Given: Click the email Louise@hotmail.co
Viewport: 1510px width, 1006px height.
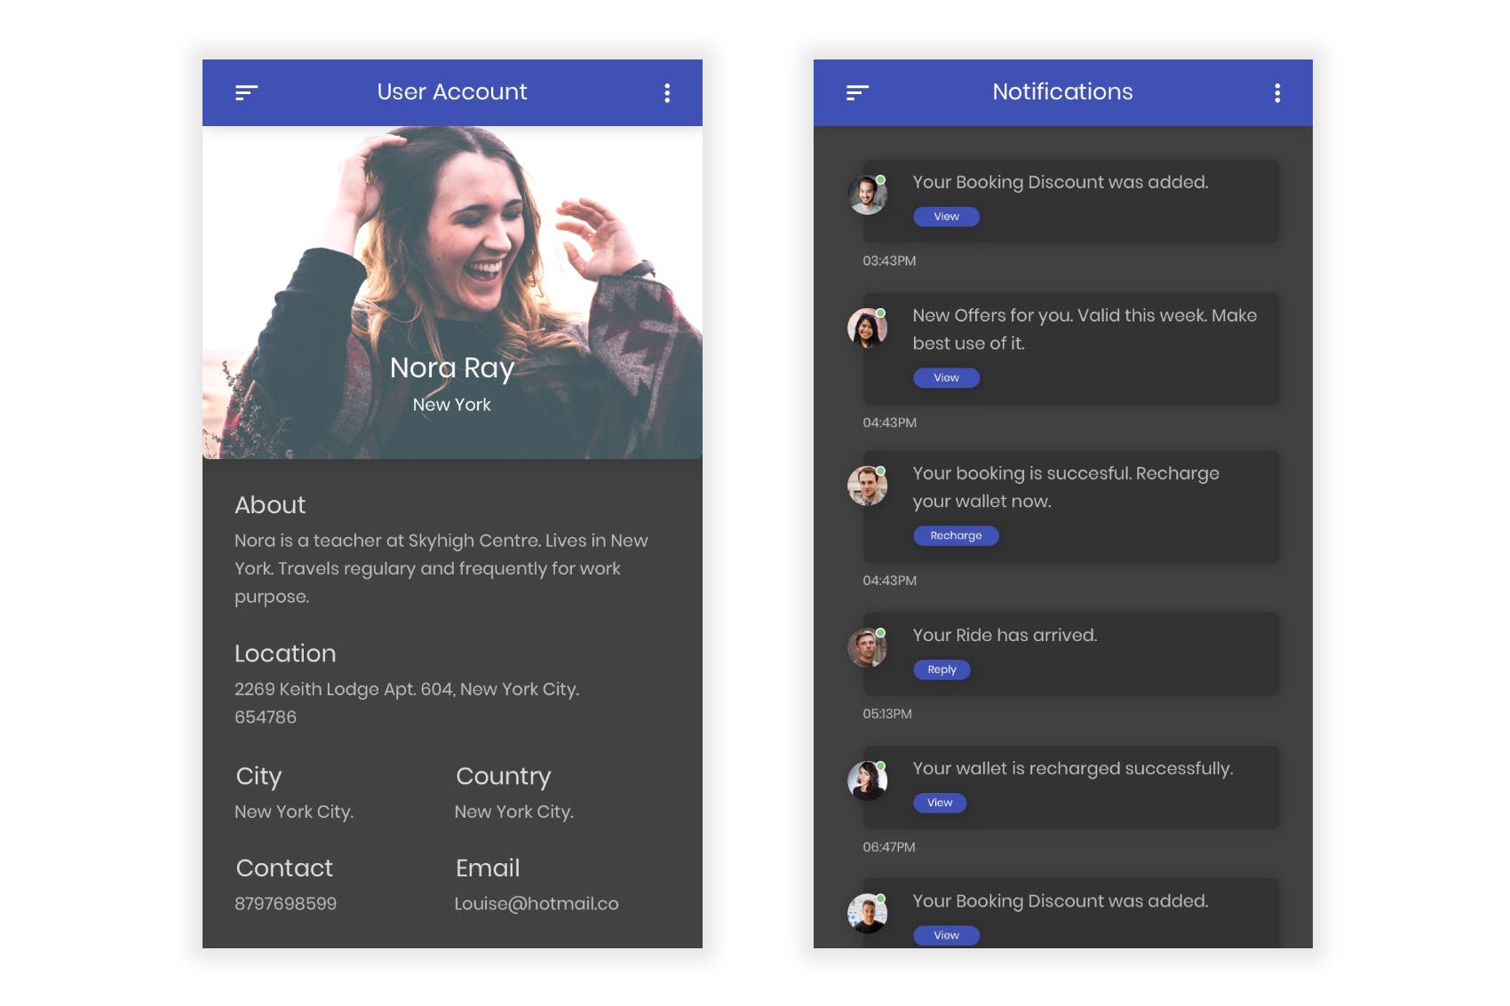Looking at the screenshot, I should pyautogui.click(x=536, y=904).
